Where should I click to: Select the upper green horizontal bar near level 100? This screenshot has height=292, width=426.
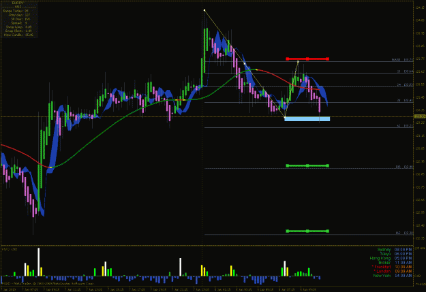click(307, 165)
